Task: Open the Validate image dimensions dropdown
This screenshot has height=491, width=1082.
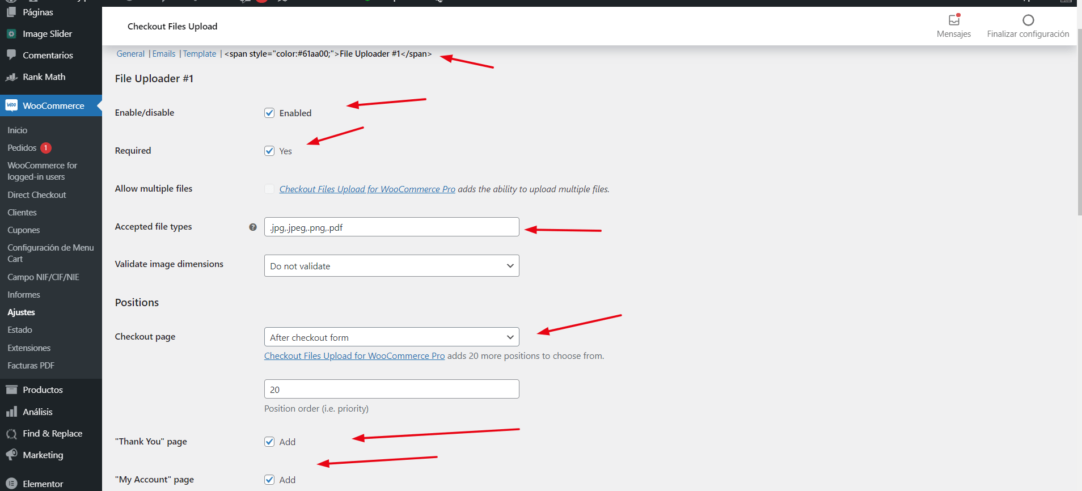Action: [x=392, y=266]
